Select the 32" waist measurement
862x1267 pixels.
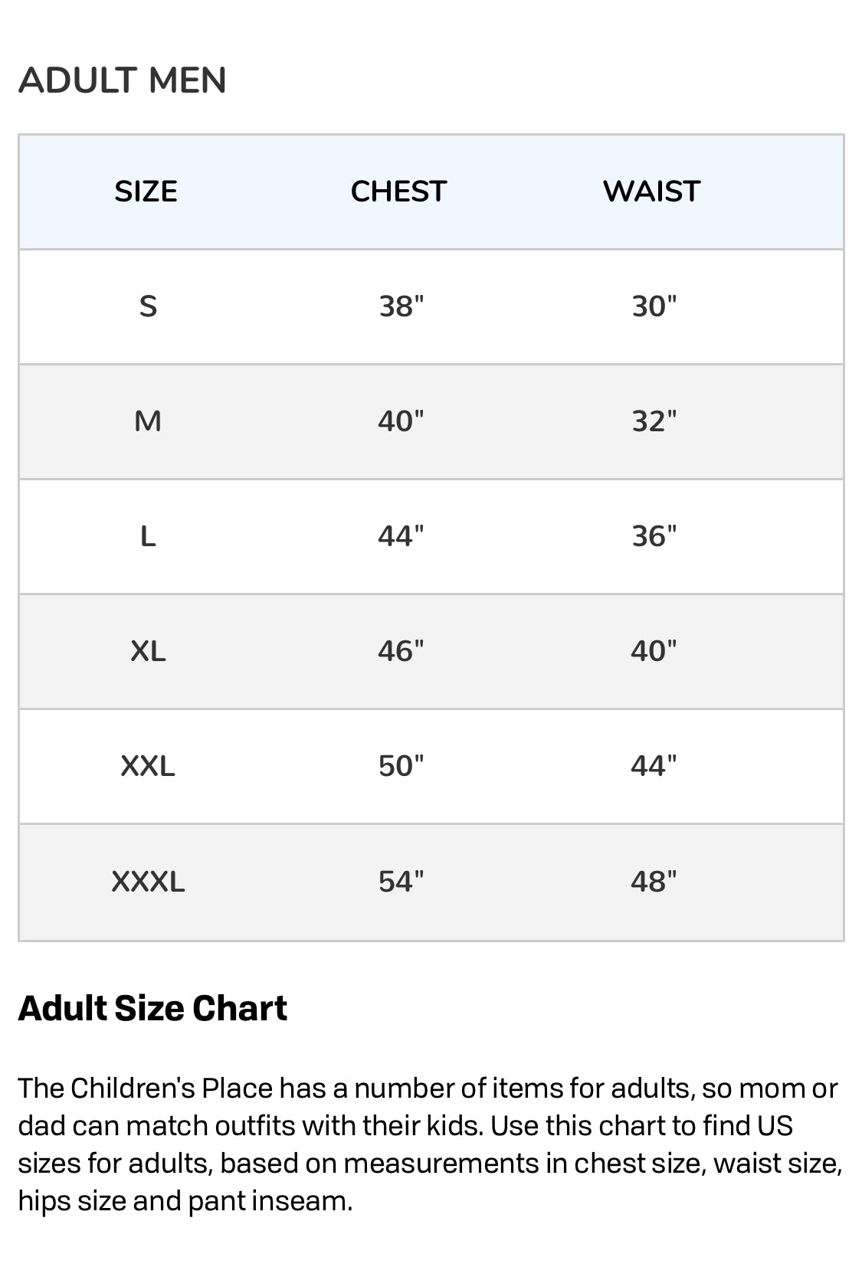point(654,421)
